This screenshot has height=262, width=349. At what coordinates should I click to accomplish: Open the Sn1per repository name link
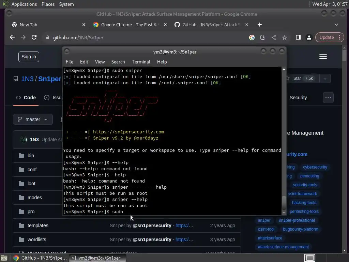[x=49, y=79]
